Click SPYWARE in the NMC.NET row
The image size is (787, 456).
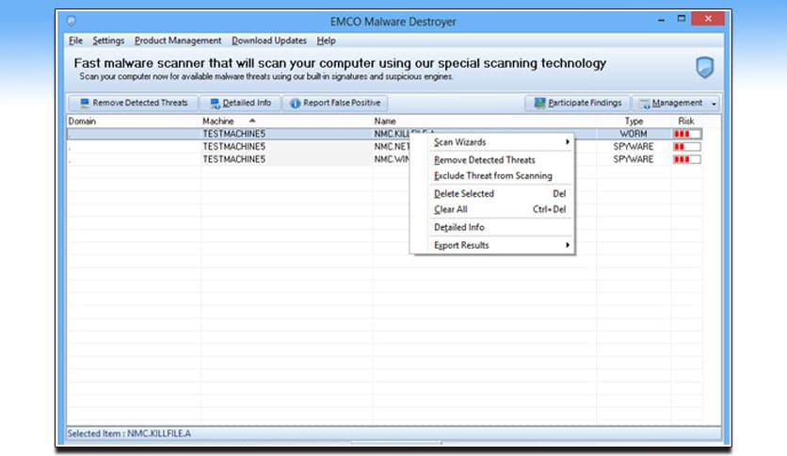point(634,147)
